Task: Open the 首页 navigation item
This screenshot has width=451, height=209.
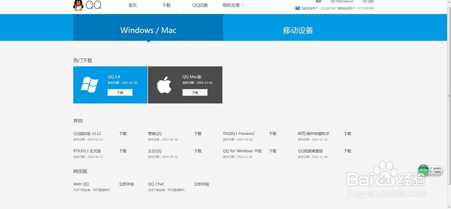Action: [x=133, y=5]
